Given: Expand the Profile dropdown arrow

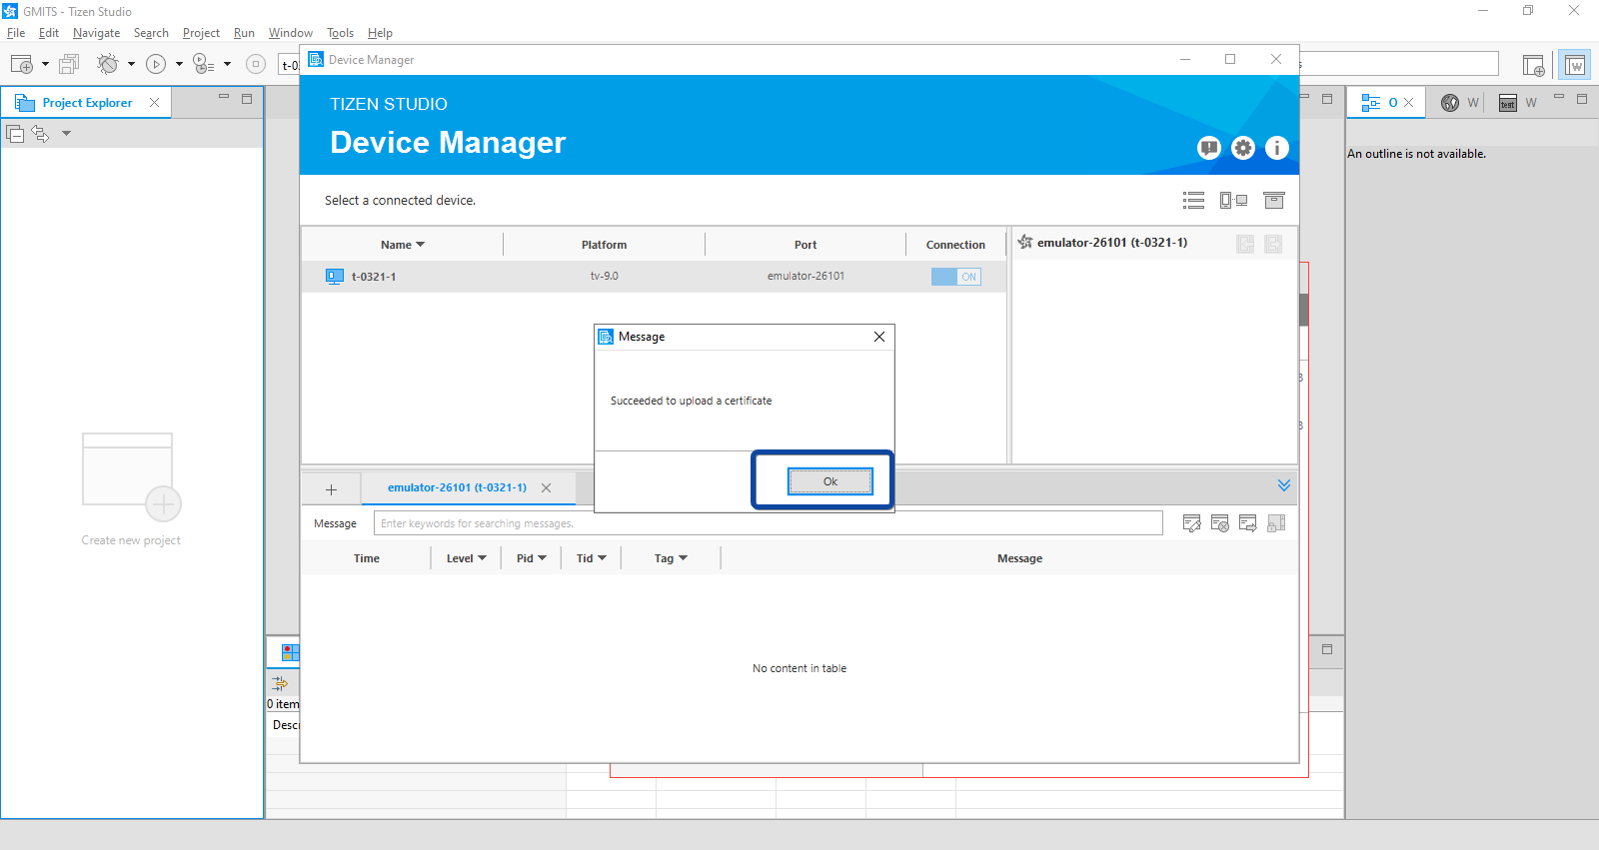Looking at the screenshot, I should pos(227,64).
